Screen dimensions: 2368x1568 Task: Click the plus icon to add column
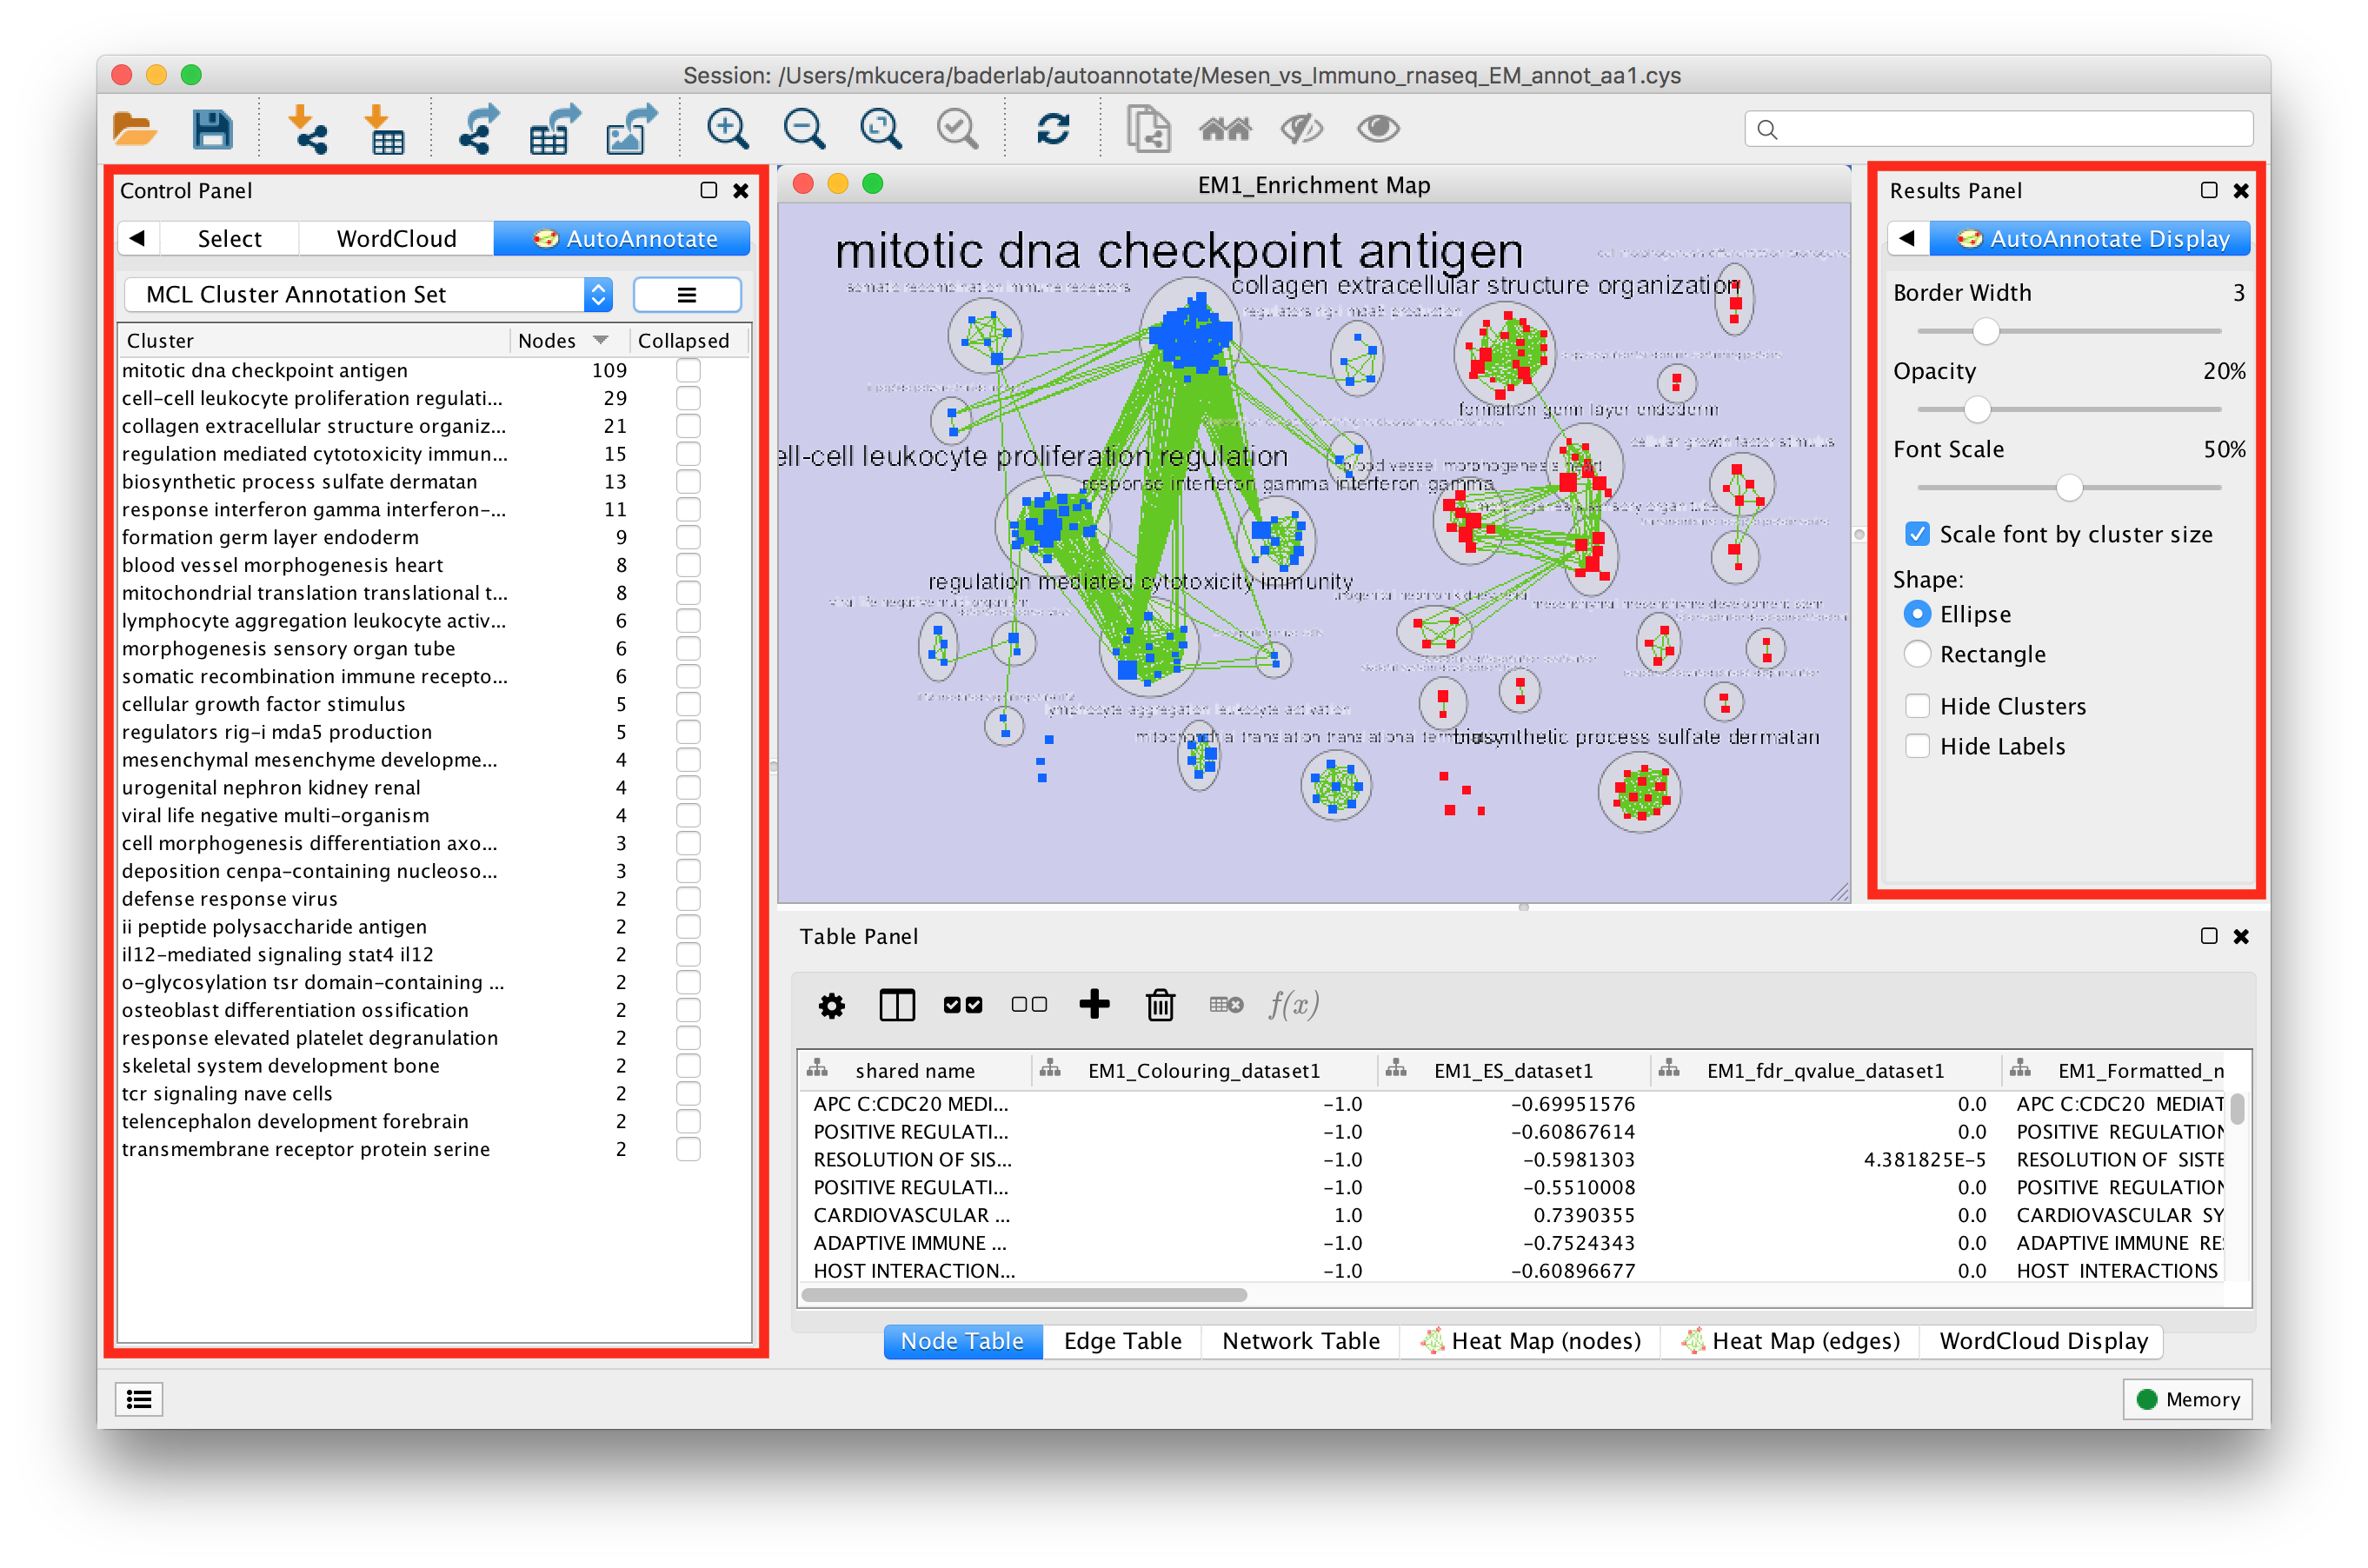tap(1094, 1004)
